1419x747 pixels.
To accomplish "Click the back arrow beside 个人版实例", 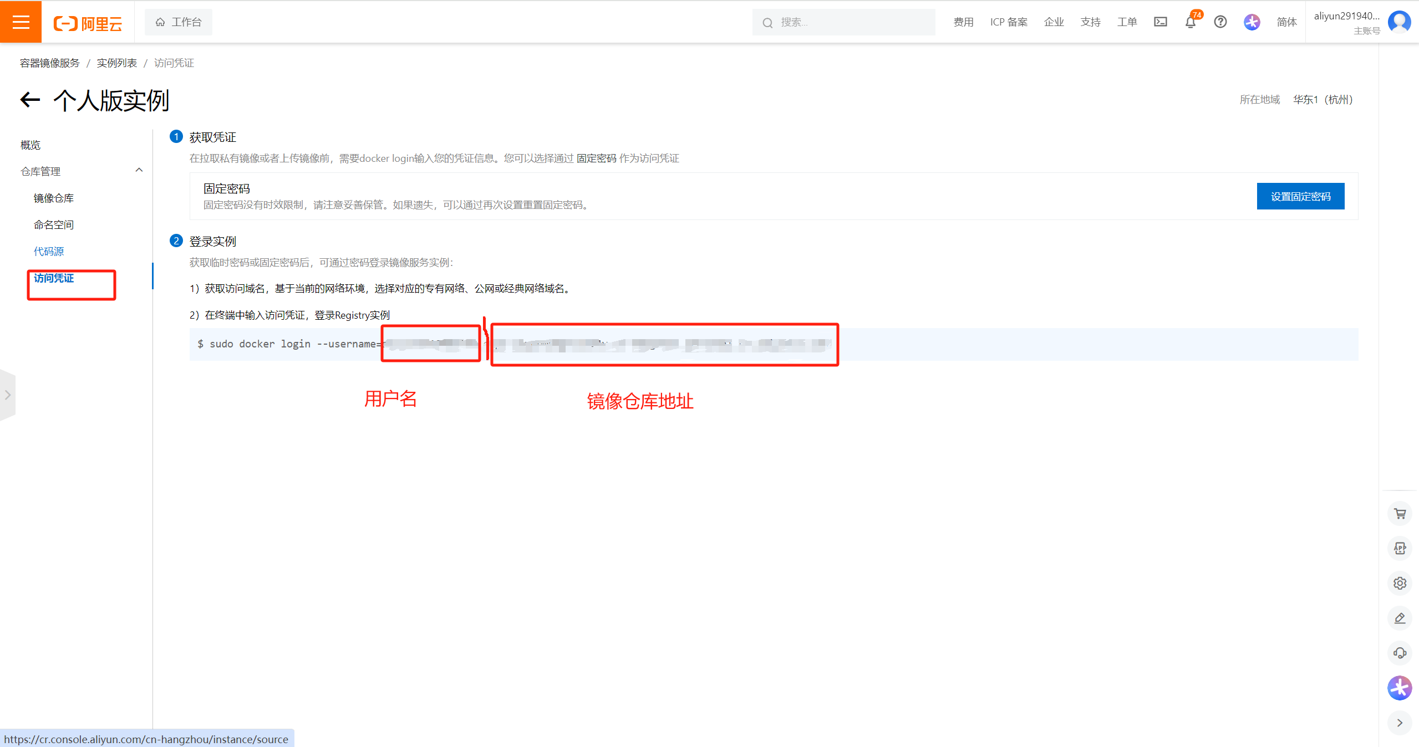I will [x=30, y=100].
